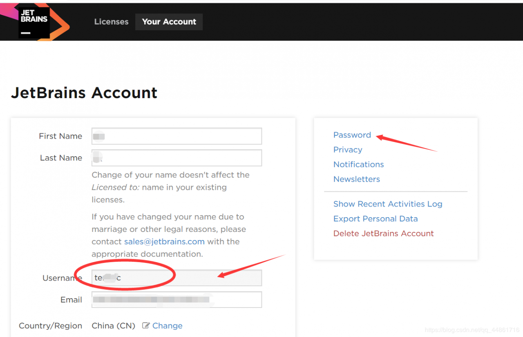Open the Licenses tab
The width and height of the screenshot is (523, 337).
111,22
